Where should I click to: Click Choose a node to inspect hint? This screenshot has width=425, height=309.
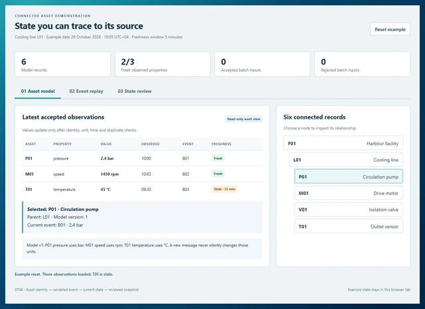coord(320,128)
